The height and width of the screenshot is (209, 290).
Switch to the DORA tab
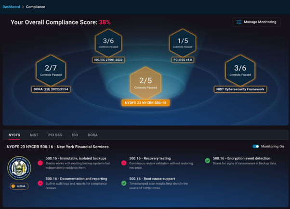92,135
